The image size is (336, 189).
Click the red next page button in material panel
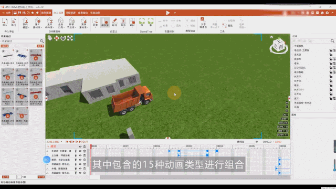(41, 177)
